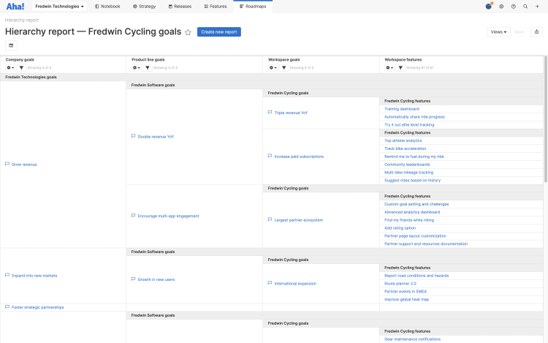Click the search magnifier icon
The height and width of the screenshot is (343, 548).
coord(525,7)
